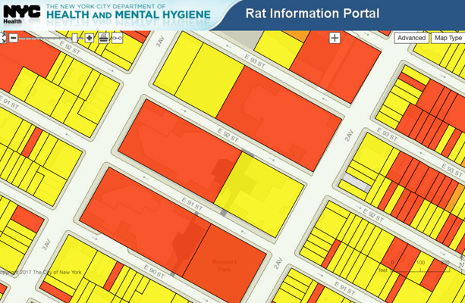This screenshot has width=465, height=303.
Task: Click the Health and Mental Hygiene header title
Action: [x=127, y=14]
